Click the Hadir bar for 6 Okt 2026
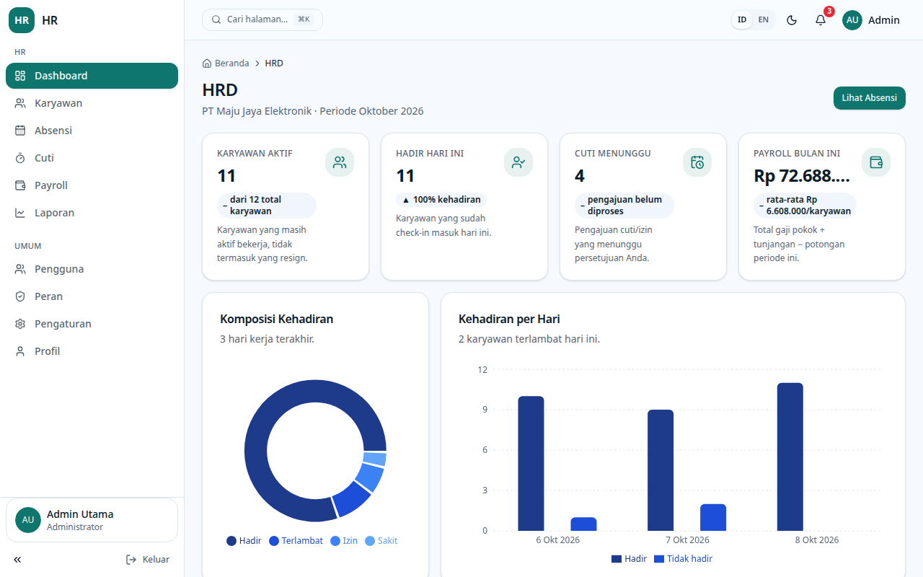 tap(531, 464)
